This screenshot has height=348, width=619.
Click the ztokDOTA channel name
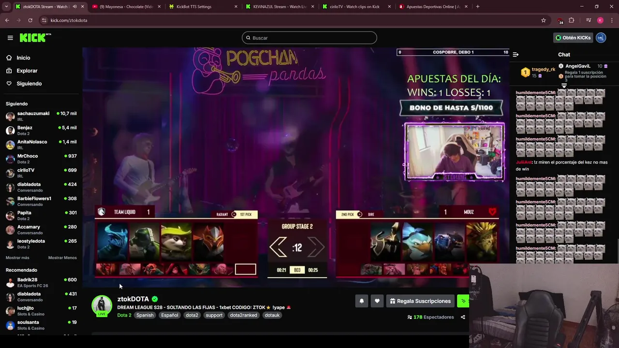[x=133, y=299]
